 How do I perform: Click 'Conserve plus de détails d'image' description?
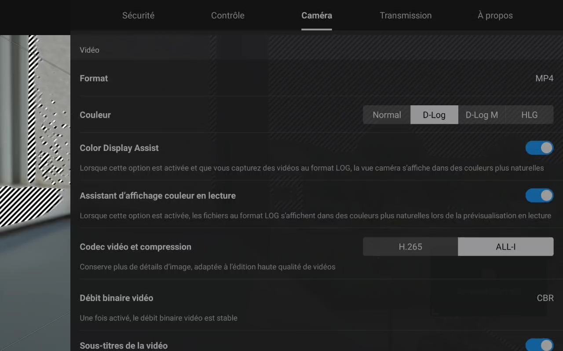208,267
